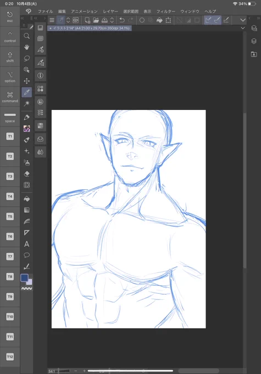
Task: Select the Balloon speech bubble tool
Action: pos(27,255)
